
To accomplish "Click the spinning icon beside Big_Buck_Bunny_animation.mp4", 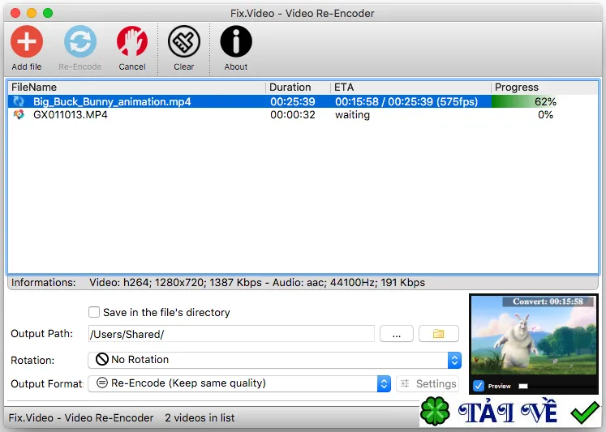I will click(x=19, y=101).
